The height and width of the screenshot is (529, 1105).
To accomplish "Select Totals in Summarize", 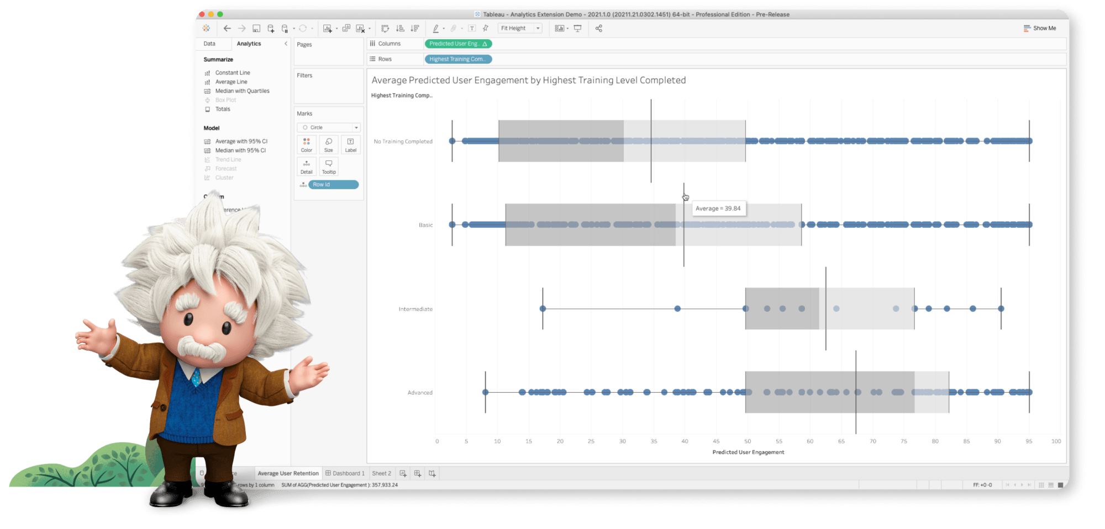I will coord(223,109).
